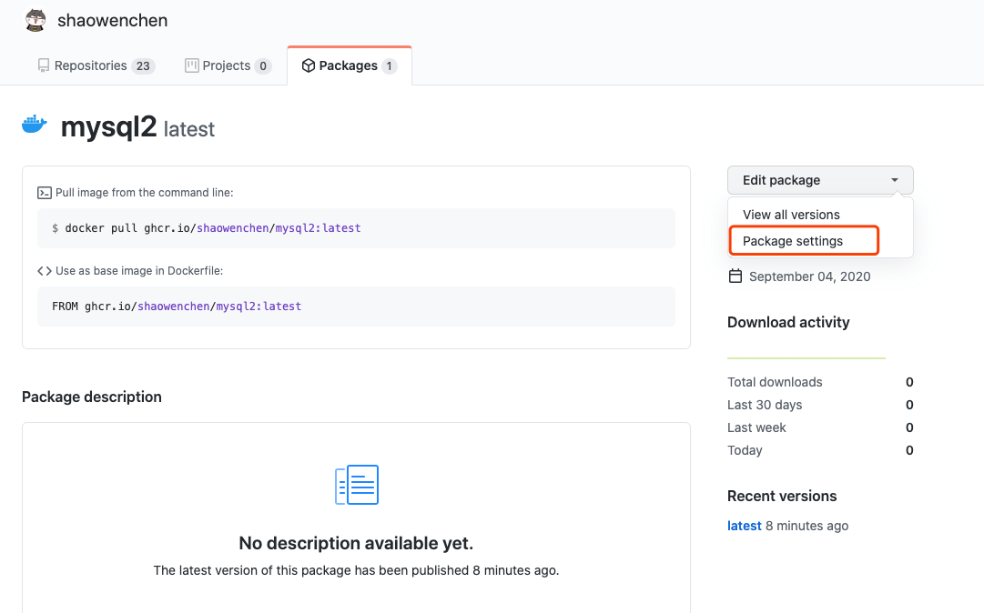Click the code brackets icon for Dockerfile

tap(44, 271)
